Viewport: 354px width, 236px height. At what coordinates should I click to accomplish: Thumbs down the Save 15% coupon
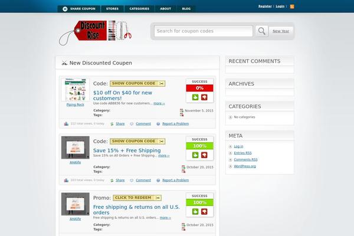pyautogui.click(x=204, y=155)
